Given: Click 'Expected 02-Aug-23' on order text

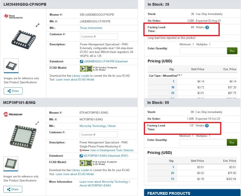Looking at the screenshot, I should pyautogui.click(x=208, y=21).
